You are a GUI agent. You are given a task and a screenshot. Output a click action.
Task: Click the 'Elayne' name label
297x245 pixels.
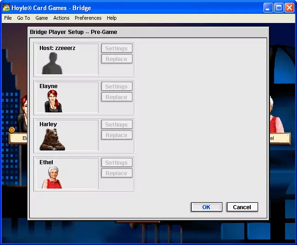pos(49,86)
